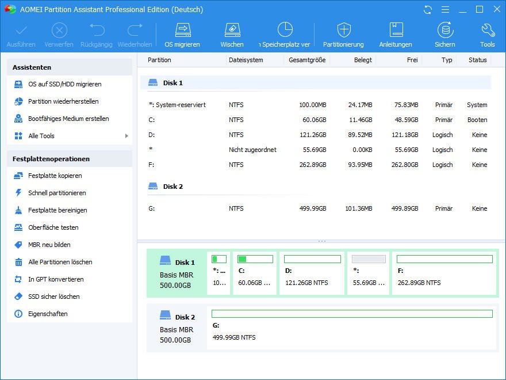Choose In GPT konvertieren
Screen dimensions: 506x380
56,279
